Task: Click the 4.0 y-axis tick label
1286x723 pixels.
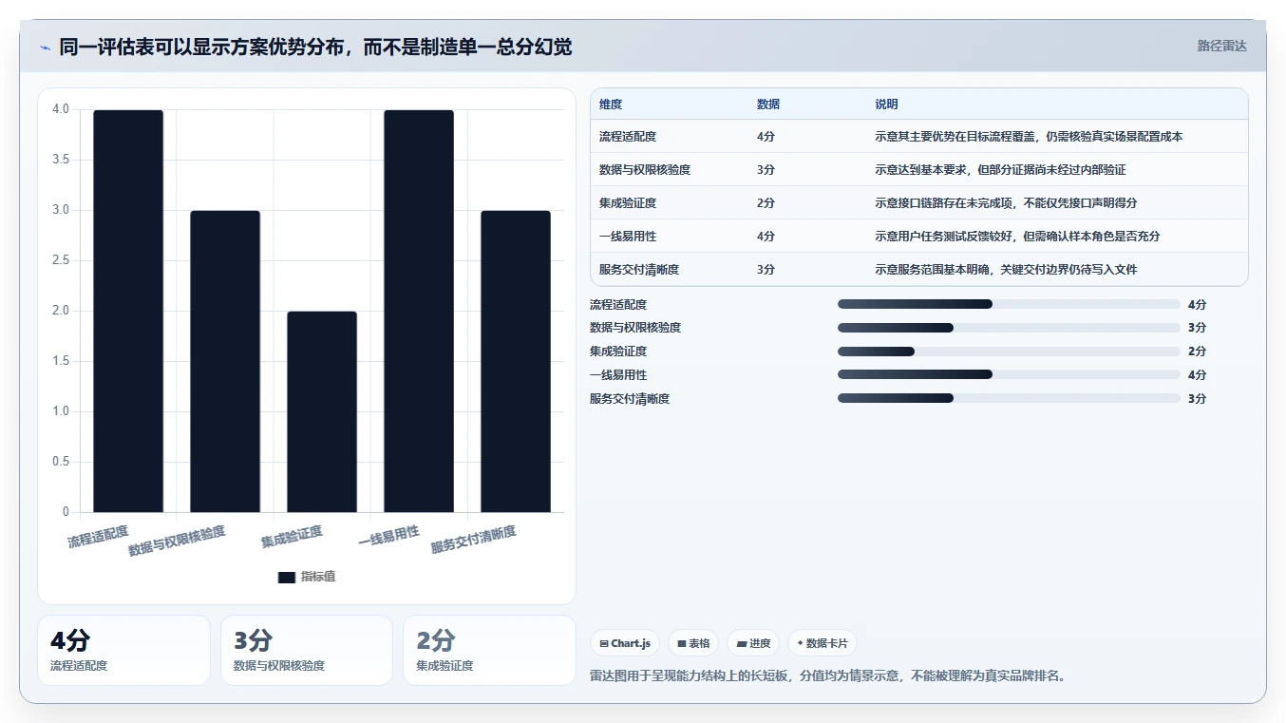Action: point(61,109)
